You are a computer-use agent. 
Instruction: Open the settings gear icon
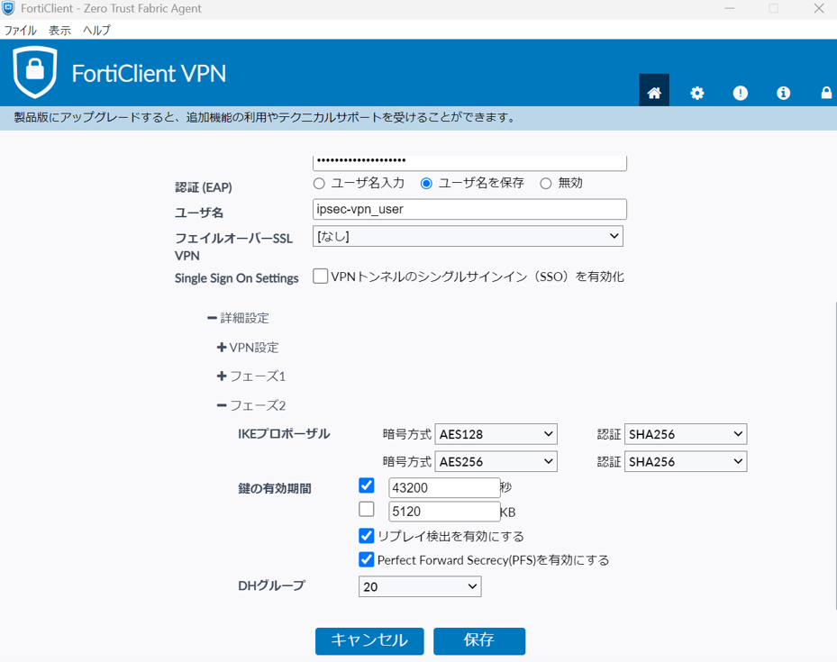[x=697, y=93]
